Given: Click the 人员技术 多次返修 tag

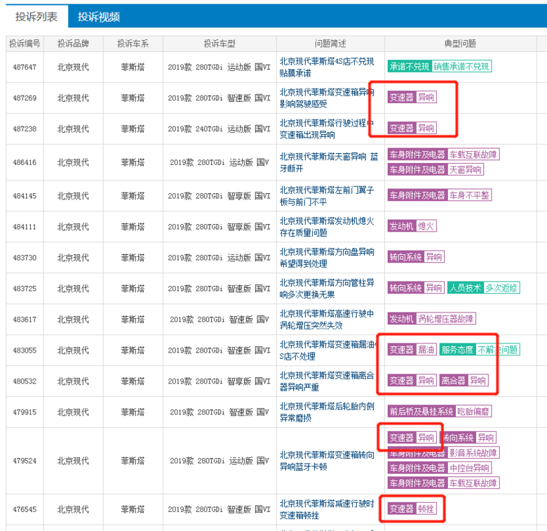Looking at the screenshot, I should tap(483, 288).
